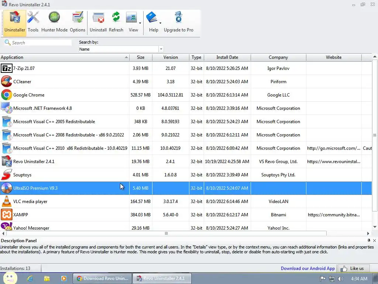Image resolution: width=378 pixels, height=284 pixels.
Task: Select the Yahoo! Messenger icon
Action: pos(7,226)
